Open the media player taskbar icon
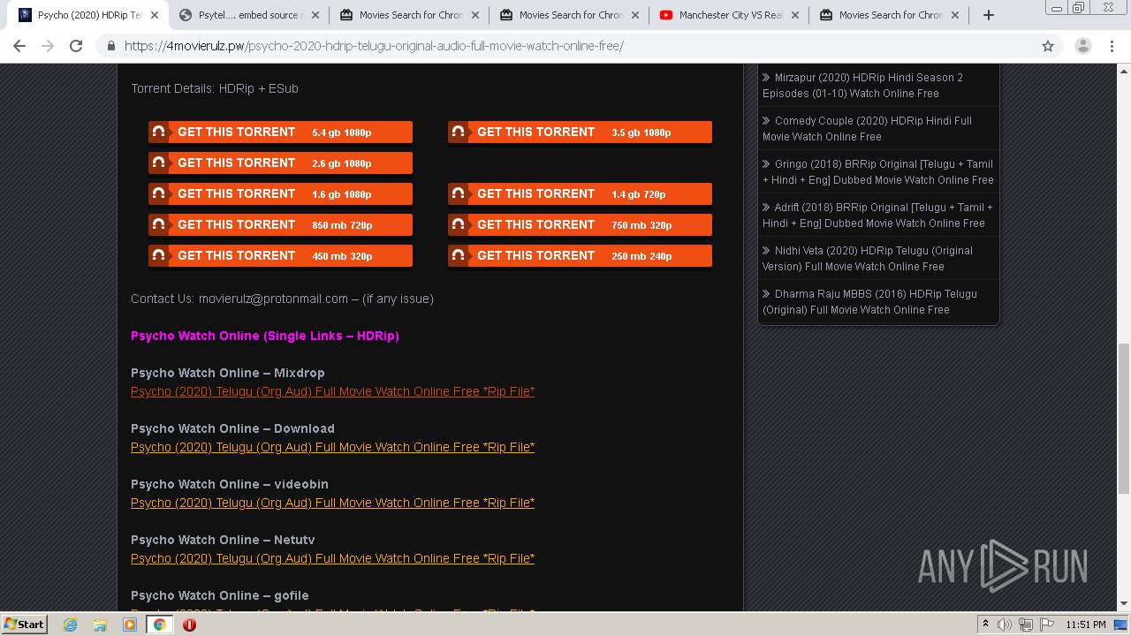This screenshot has width=1131, height=636. pos(130,625)
